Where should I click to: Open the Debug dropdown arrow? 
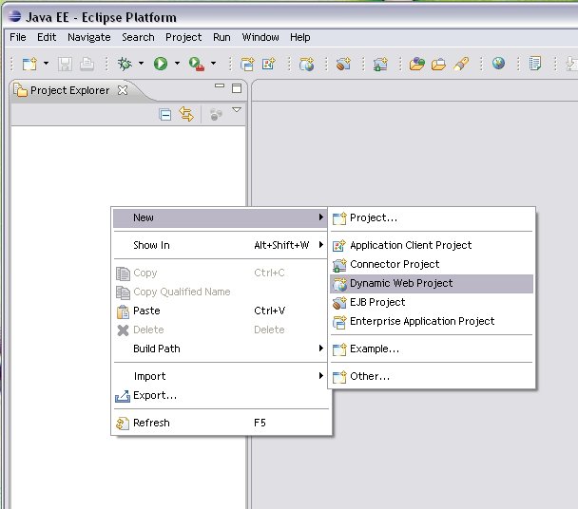pyautogui.click(x=141, y=64)
